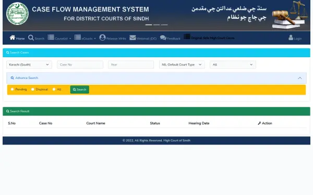Click the Advance Search magnifier icon
The width and height of the screenshot is (313, 195).
click(x=12, y=78)
